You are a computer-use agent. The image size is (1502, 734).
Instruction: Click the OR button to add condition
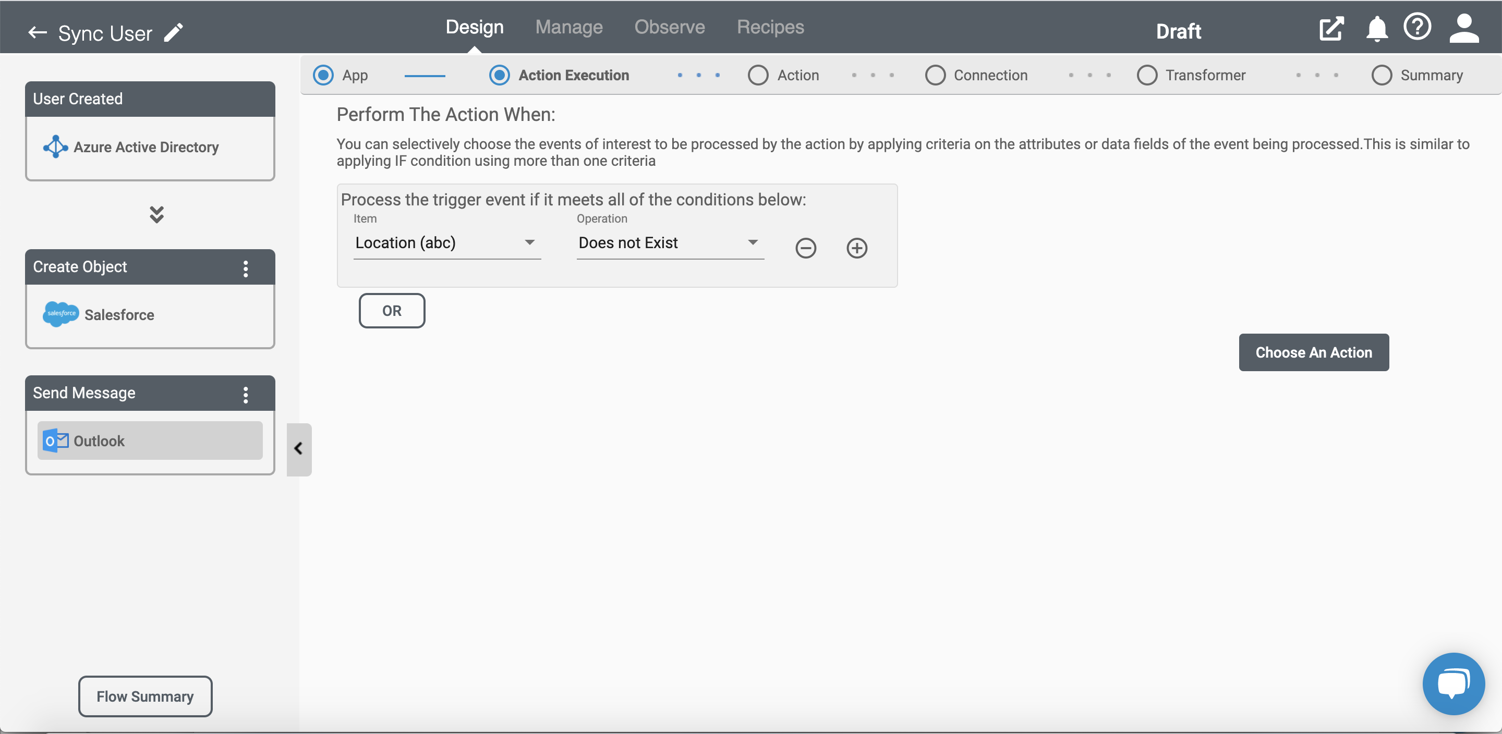[392, 310]
